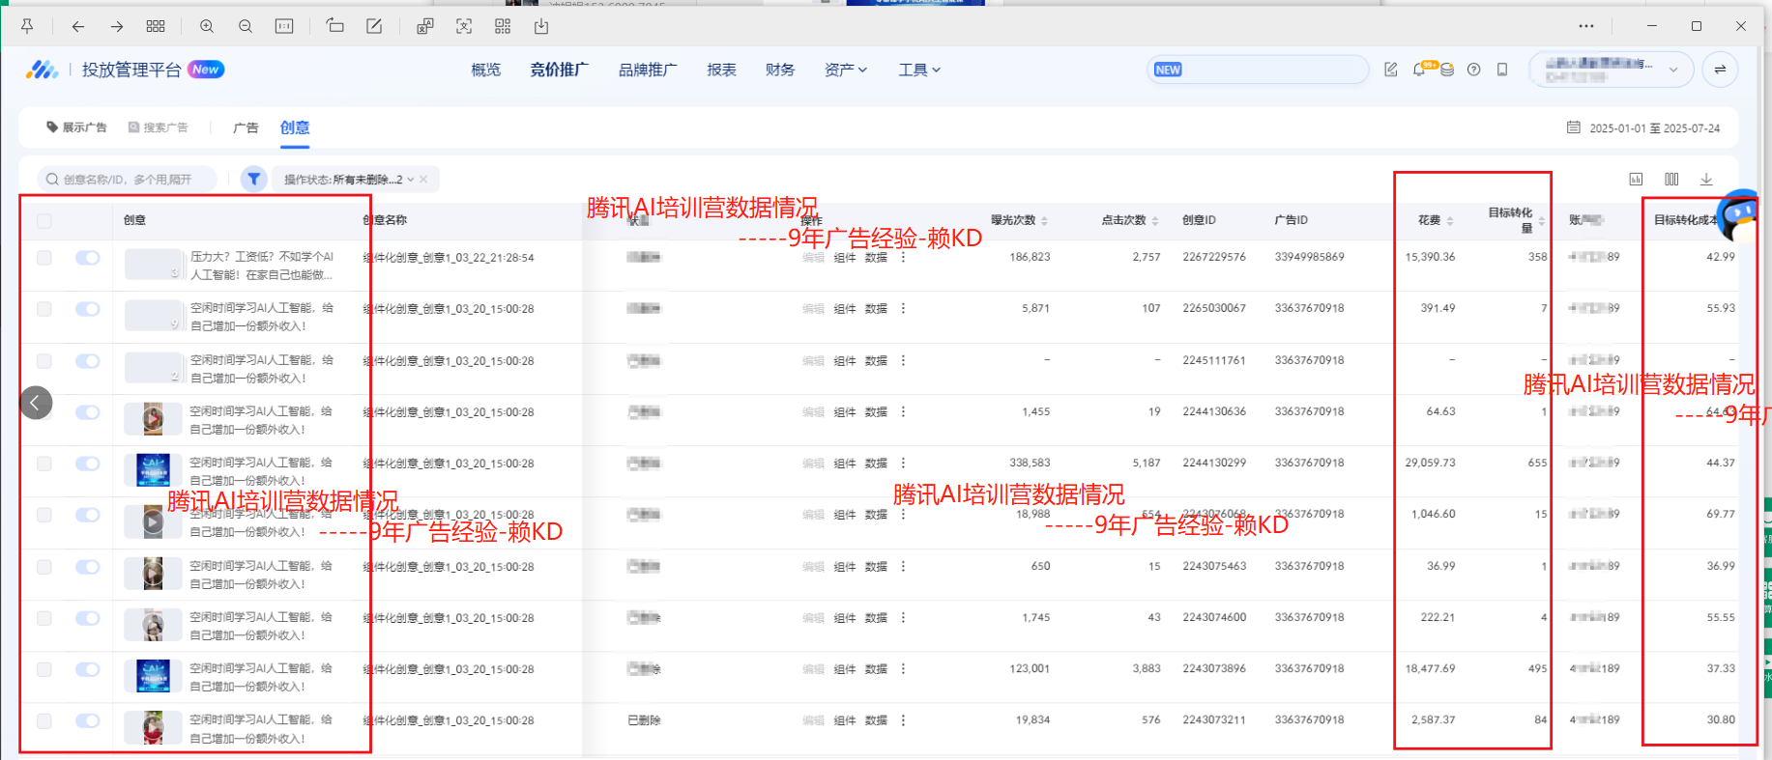Viewport: 1772px width, 760px height.
Task: Open the notes pencil icon in header
Action: (1391, 70)
